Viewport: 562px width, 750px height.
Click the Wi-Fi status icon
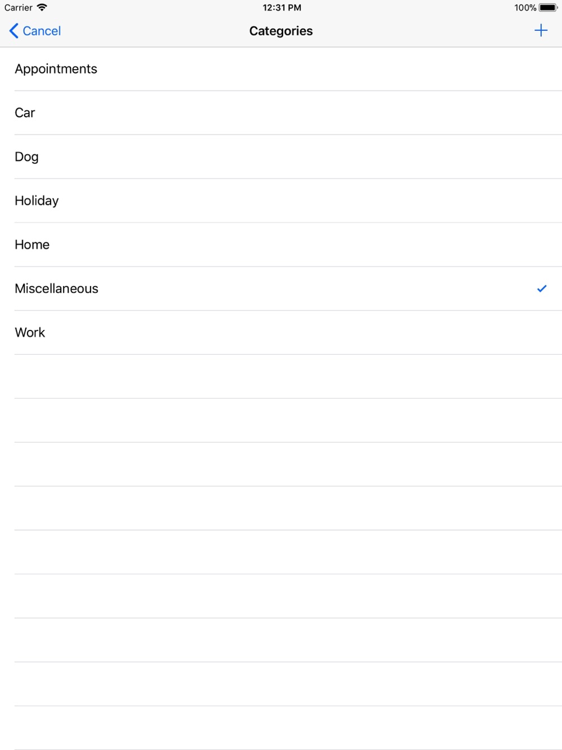coord(42,7)
